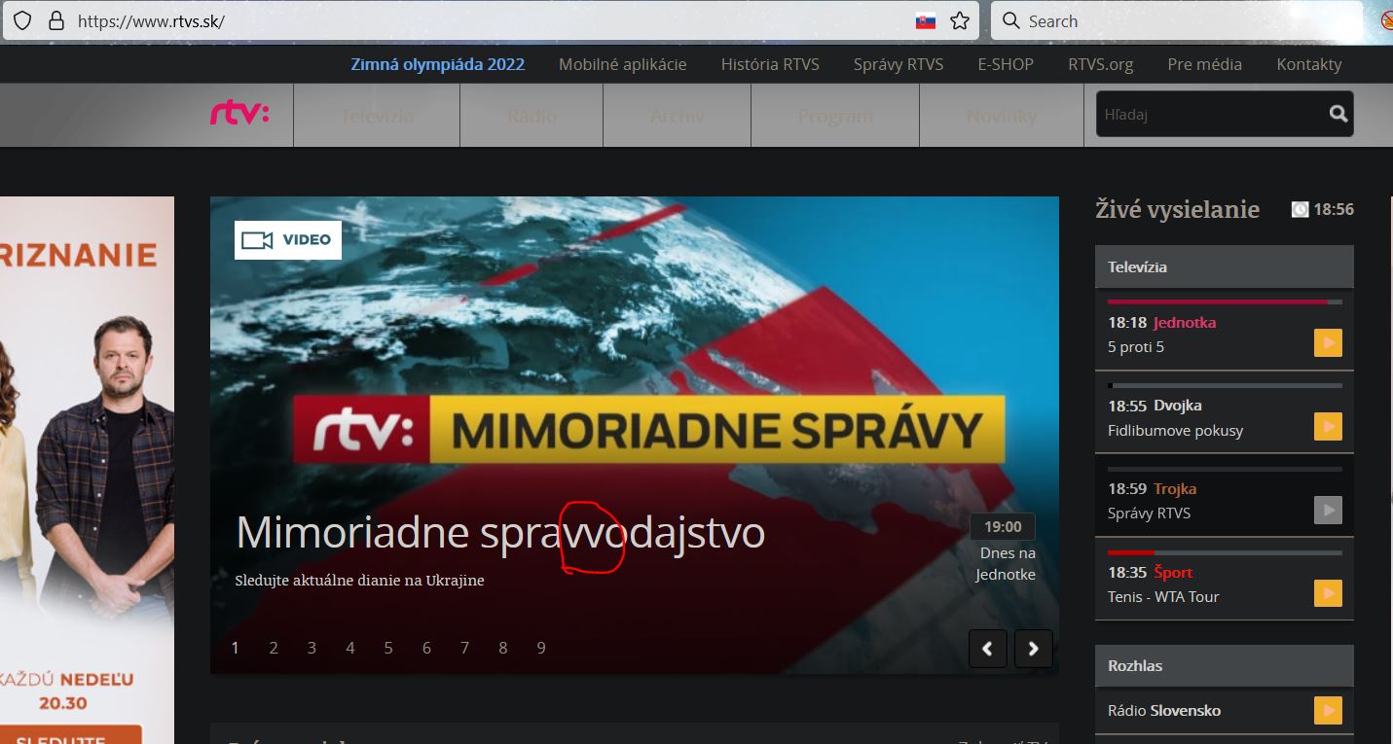Open the Program main menu
Screen dimensions: 1393x744
tap(835, 115)
